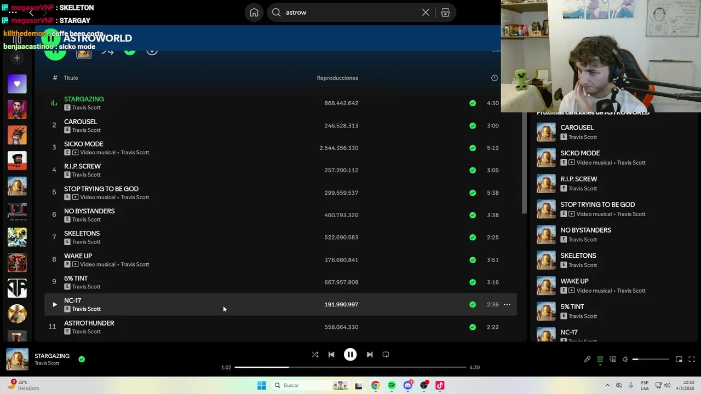
Task: Open more options for the NC-17 track
Action: tap(507, 304)
